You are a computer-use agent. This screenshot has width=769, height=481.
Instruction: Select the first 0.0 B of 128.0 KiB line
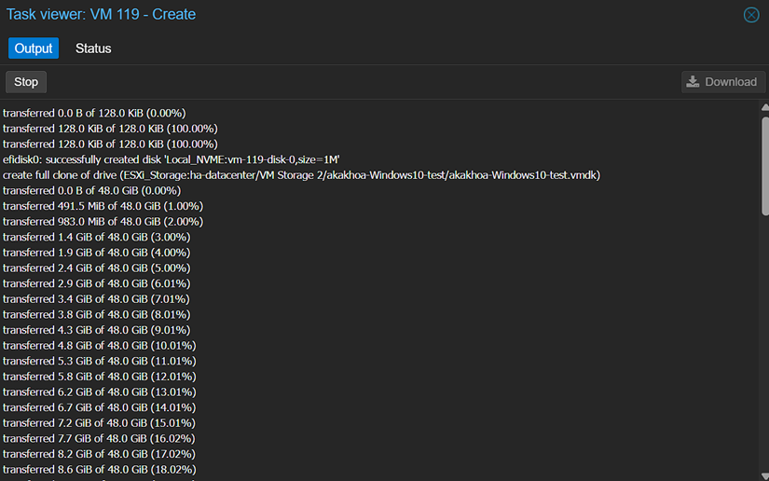point(94,113)
